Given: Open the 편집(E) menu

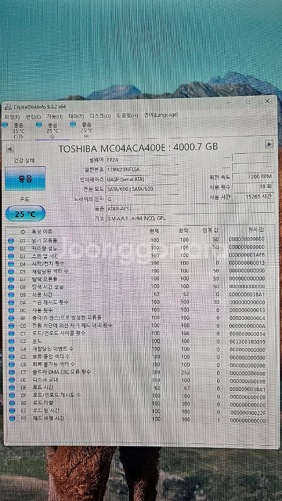Looking at the screenshot, I should tap(33, 116).
